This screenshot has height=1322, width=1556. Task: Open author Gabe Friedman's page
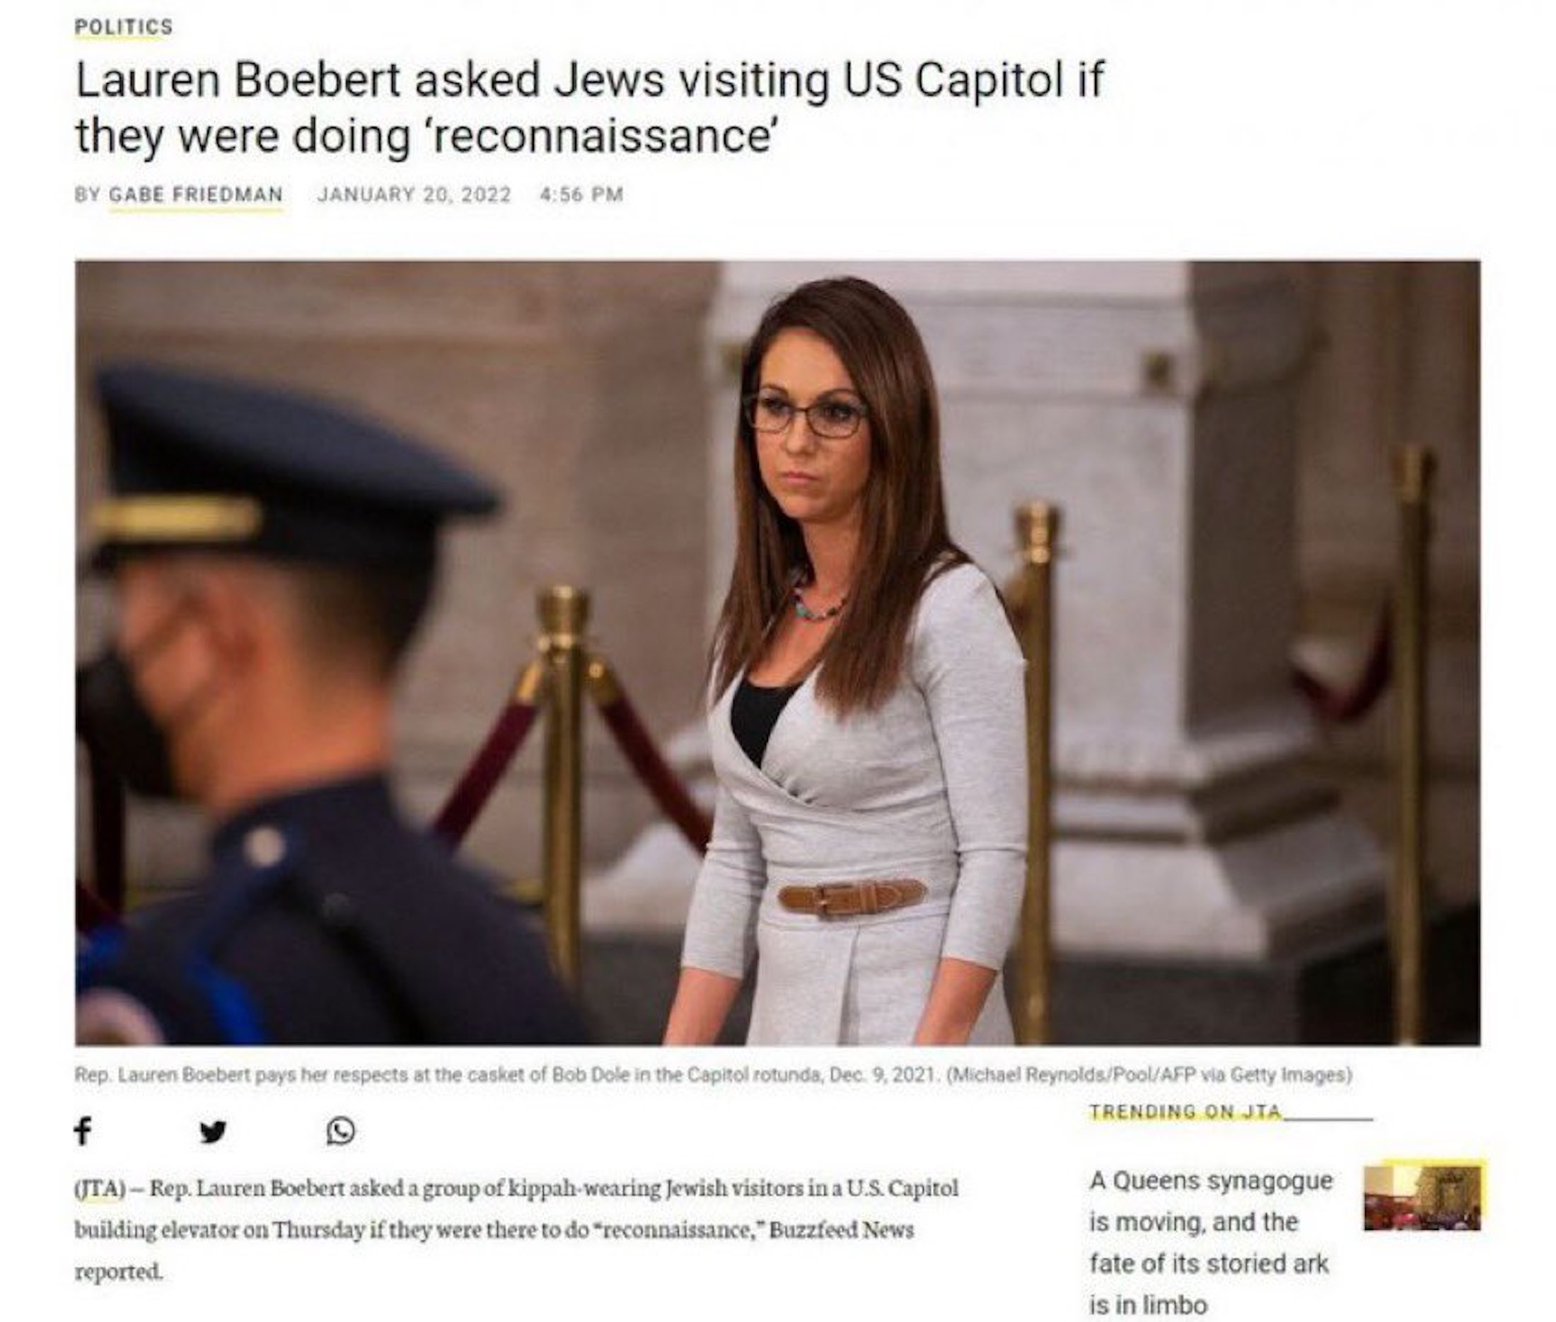(x=197, y=194)
